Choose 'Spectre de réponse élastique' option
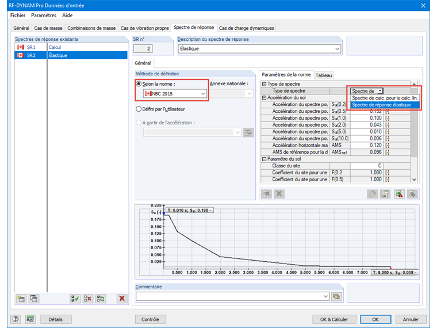This screenshot has width=437, height=328. pyautogui.click(x=385, y=105)
